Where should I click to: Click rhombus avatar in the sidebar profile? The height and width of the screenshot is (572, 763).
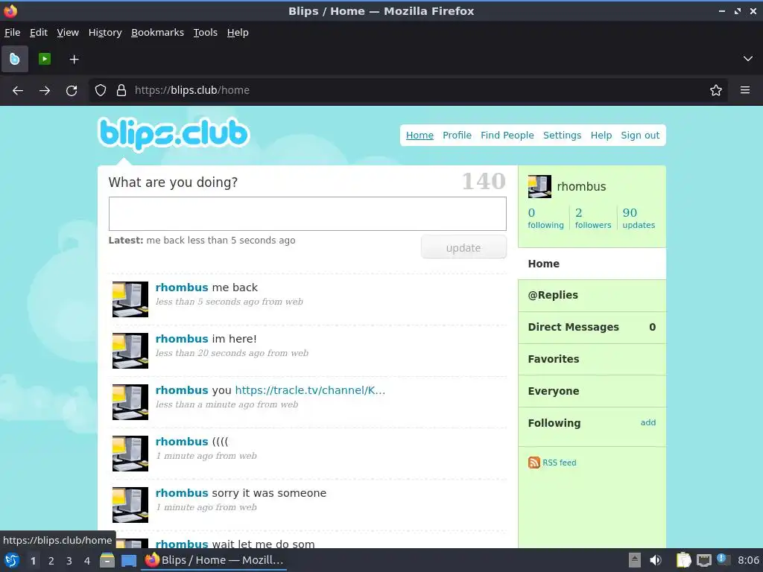(539, 187)
